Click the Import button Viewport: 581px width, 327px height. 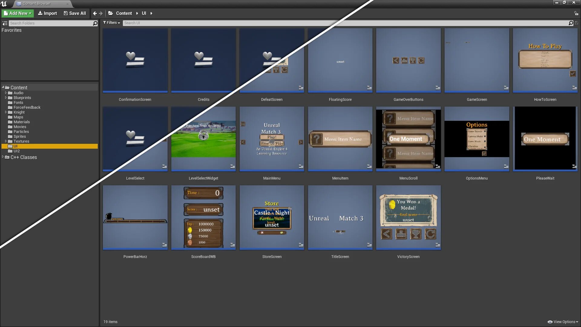coord(47,13)
